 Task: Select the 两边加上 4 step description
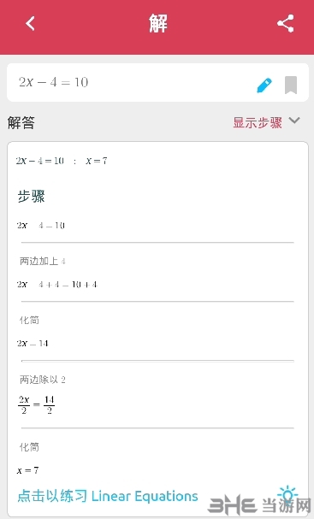43,261
